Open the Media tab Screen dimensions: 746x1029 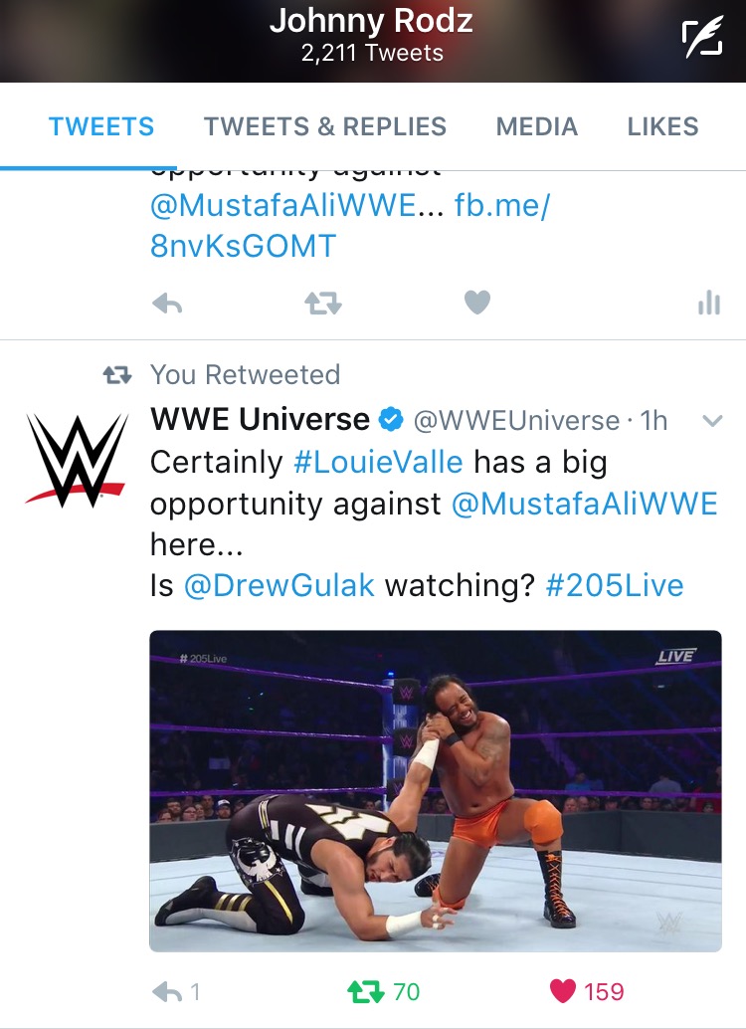point(537,126)
